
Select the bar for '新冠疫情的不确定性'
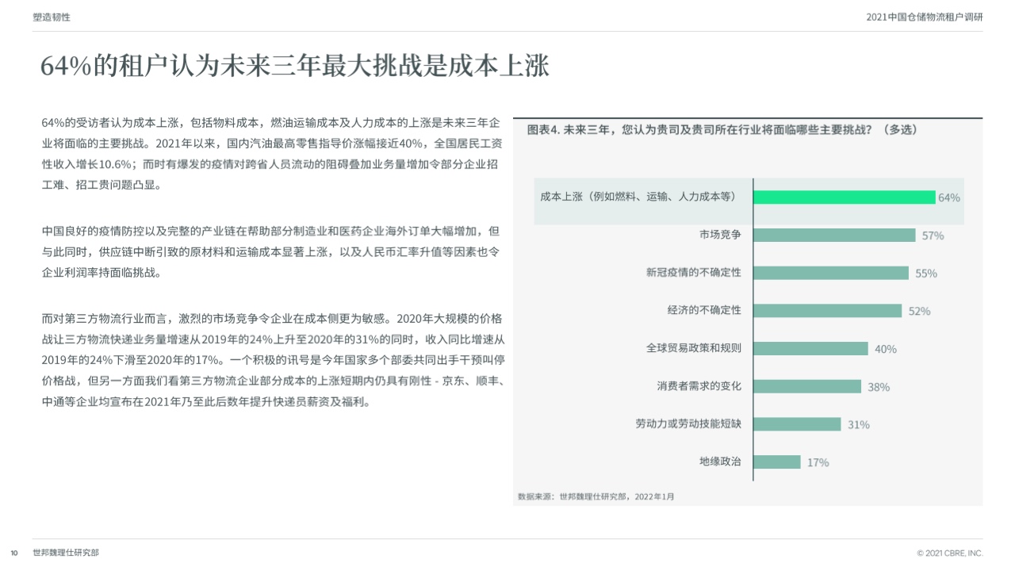pos(831,273)
